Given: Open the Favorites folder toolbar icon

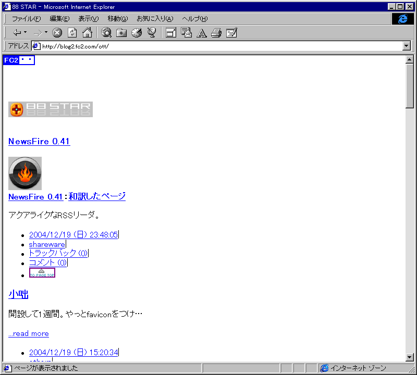Looking at the screenshot, I should [121, 33].
